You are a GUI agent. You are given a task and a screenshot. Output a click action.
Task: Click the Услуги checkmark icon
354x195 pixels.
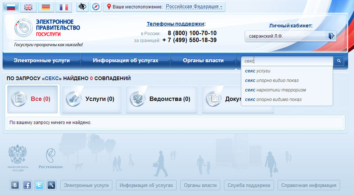73,99
